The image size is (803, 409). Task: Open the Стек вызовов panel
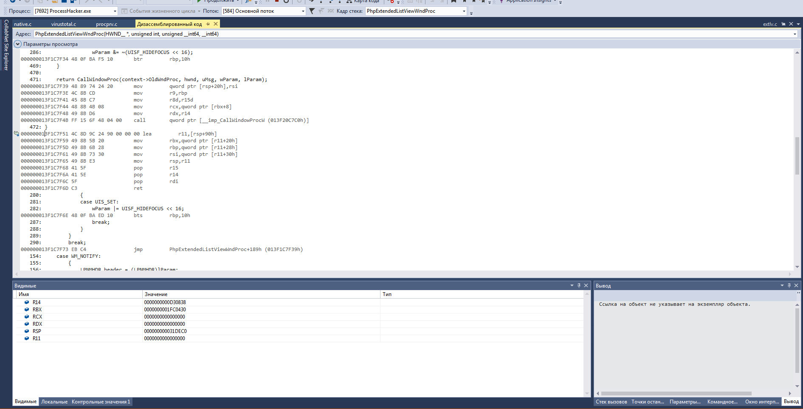(x=611, y=401)
